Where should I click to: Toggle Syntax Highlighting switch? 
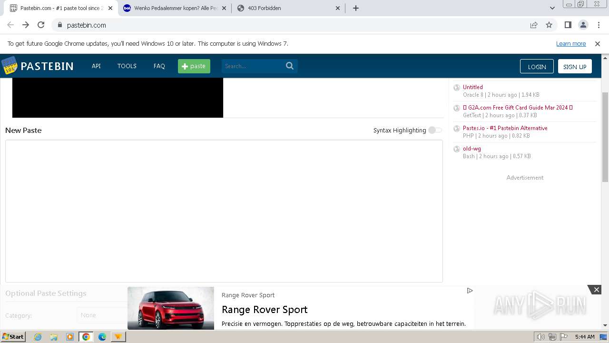coord(435,130)
